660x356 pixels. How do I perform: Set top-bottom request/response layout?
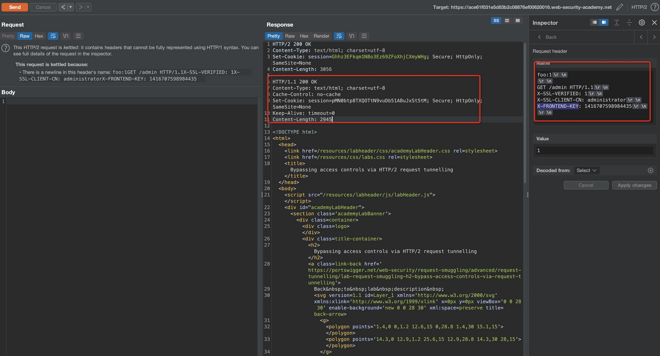[x=507, y=21]
